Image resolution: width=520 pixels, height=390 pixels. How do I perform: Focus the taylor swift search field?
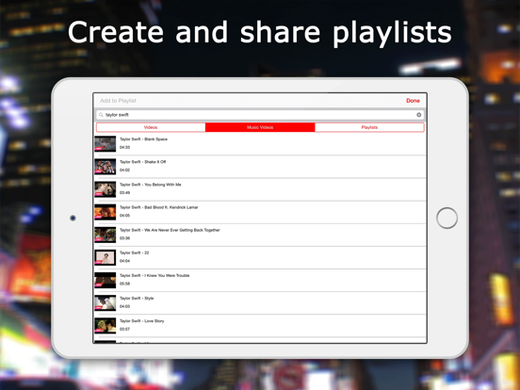click(260, 115)
